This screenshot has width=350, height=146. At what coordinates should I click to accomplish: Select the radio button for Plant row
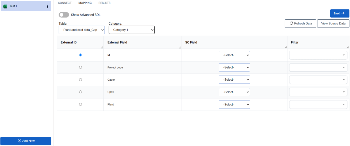80,104
